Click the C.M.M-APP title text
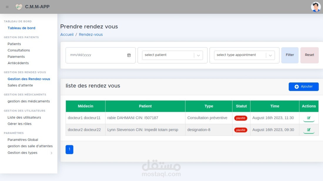Viewport: 323px width, 181px height. [x=37, y=7]
